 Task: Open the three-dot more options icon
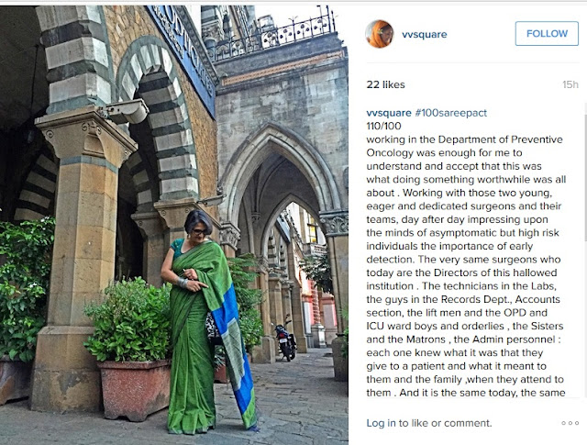coord(570,423)
